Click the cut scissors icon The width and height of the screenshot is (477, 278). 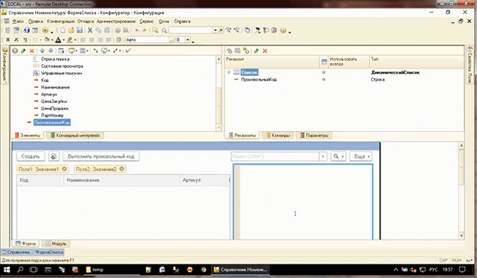(x=89, y=30)
